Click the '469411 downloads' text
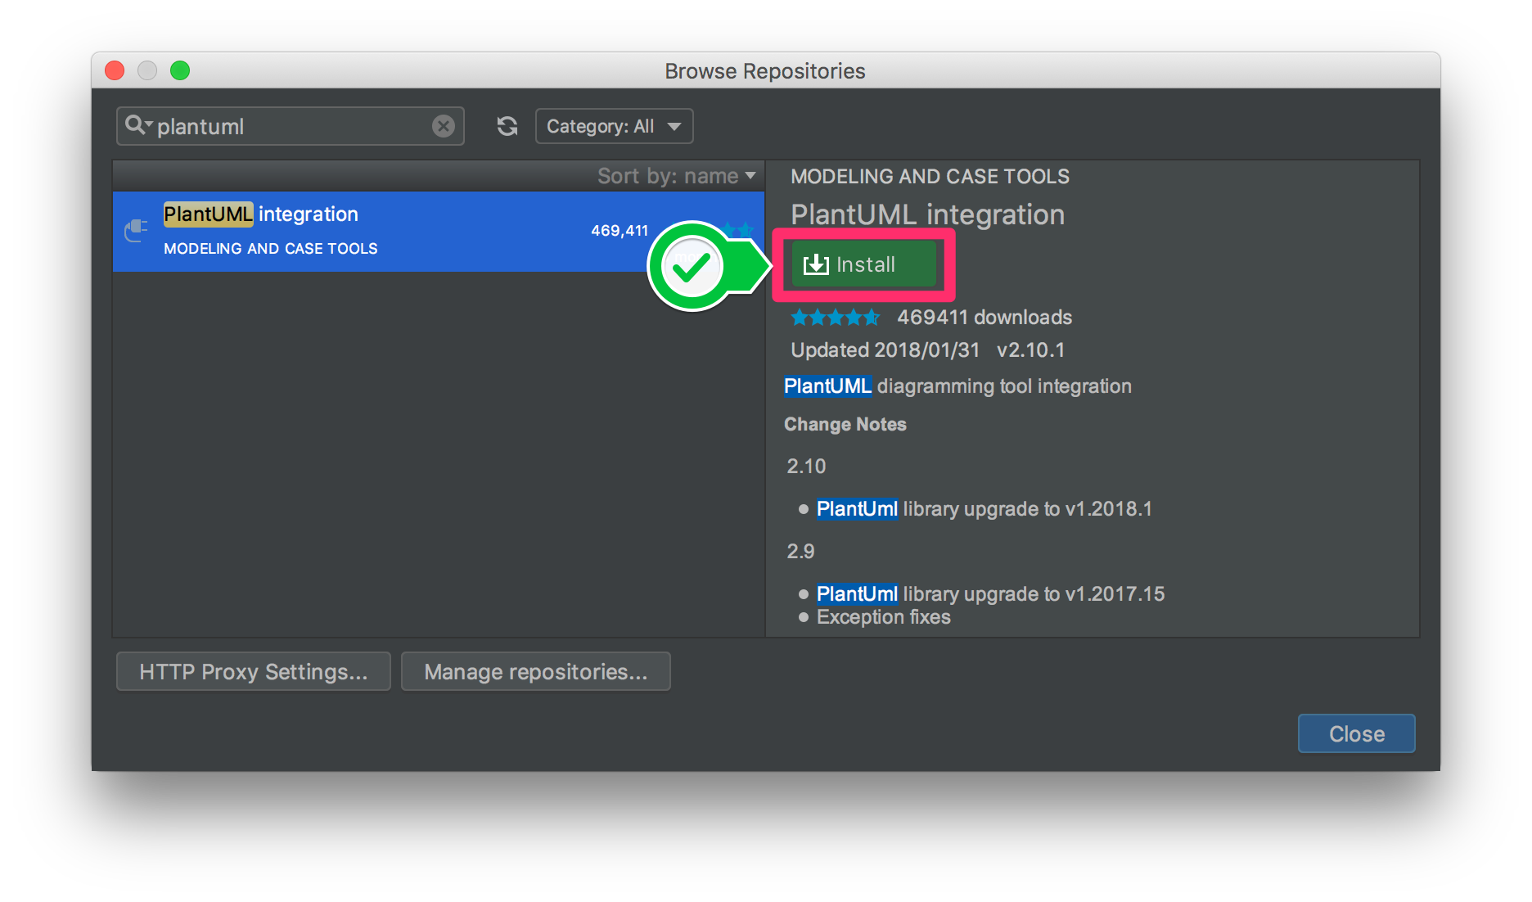The width and height of the screenshot is (1532, 902). pyautogui.click(x=985, y=318)
